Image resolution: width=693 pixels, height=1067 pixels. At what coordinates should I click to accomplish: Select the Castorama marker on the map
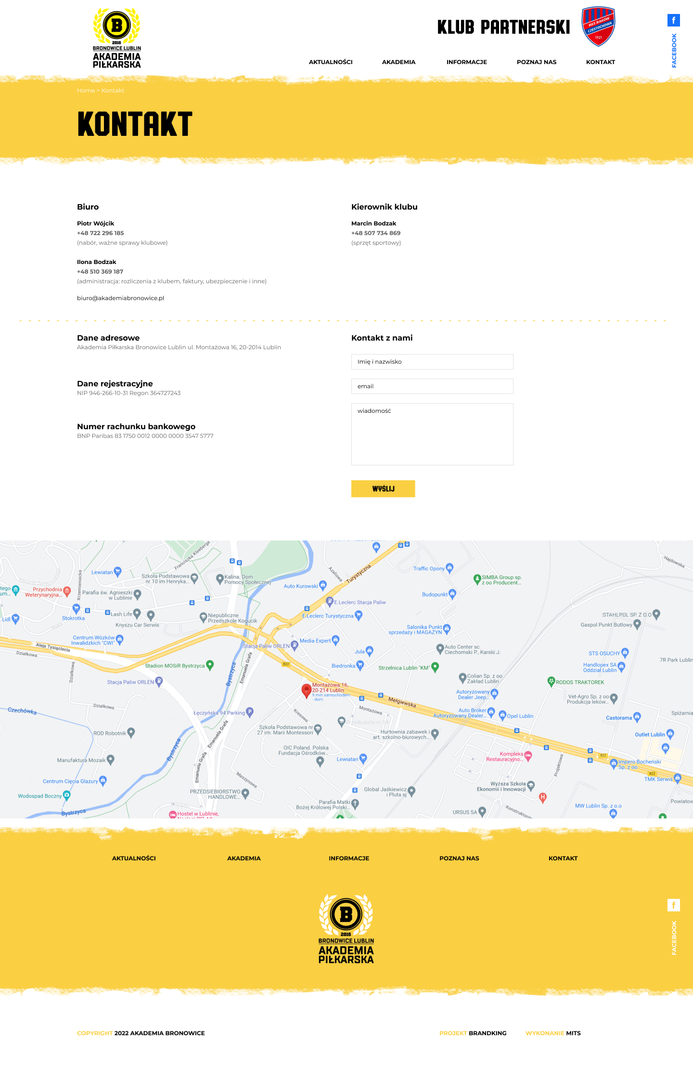[x=637, y=717]
